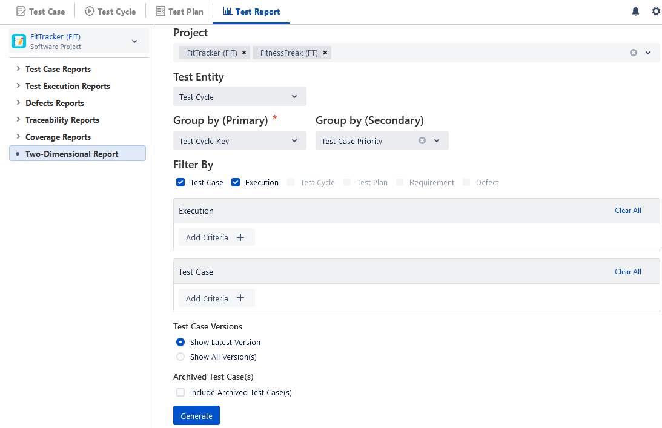Click Clear All in Test Case section
This screenshot has height=428, width=662.
(628, 272)
